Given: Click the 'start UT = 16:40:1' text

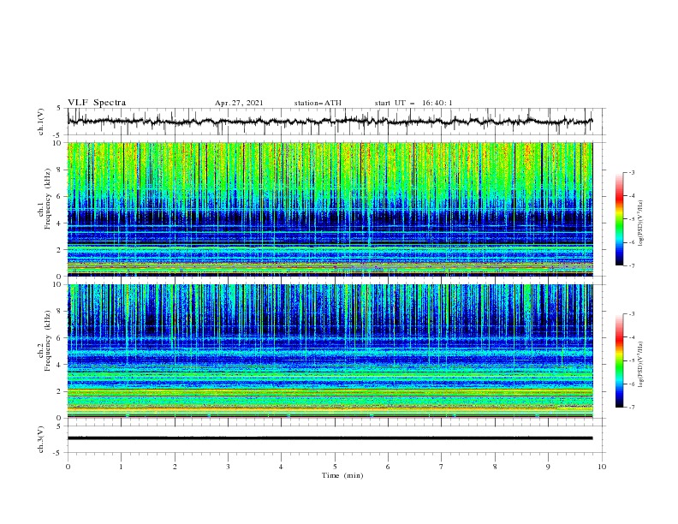Looking at the screenshot, I should tap(413, 103).
